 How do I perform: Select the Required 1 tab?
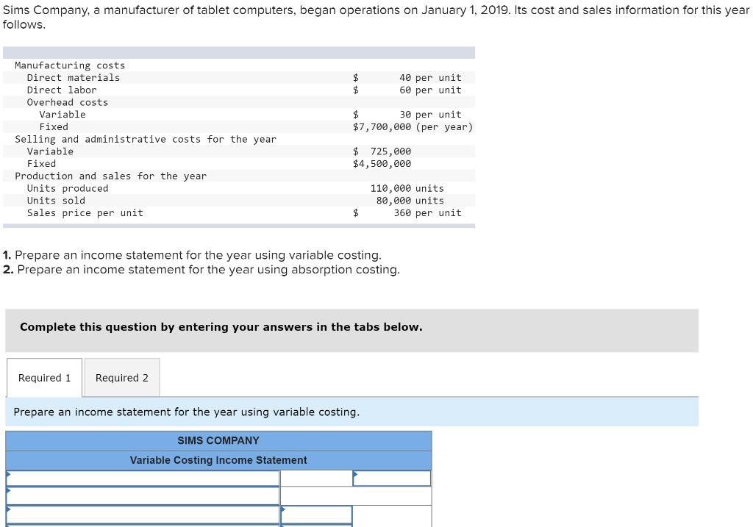(x=44, y=377)
